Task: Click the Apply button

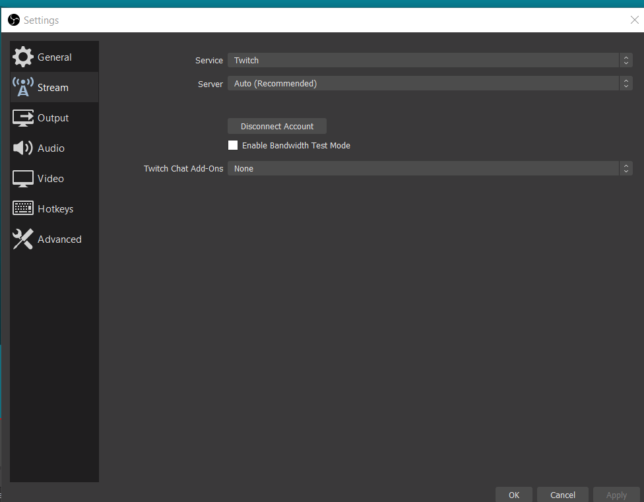Action: (x=616, y=495)
